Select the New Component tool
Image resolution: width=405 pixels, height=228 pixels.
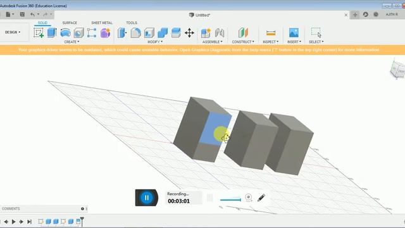206,33
